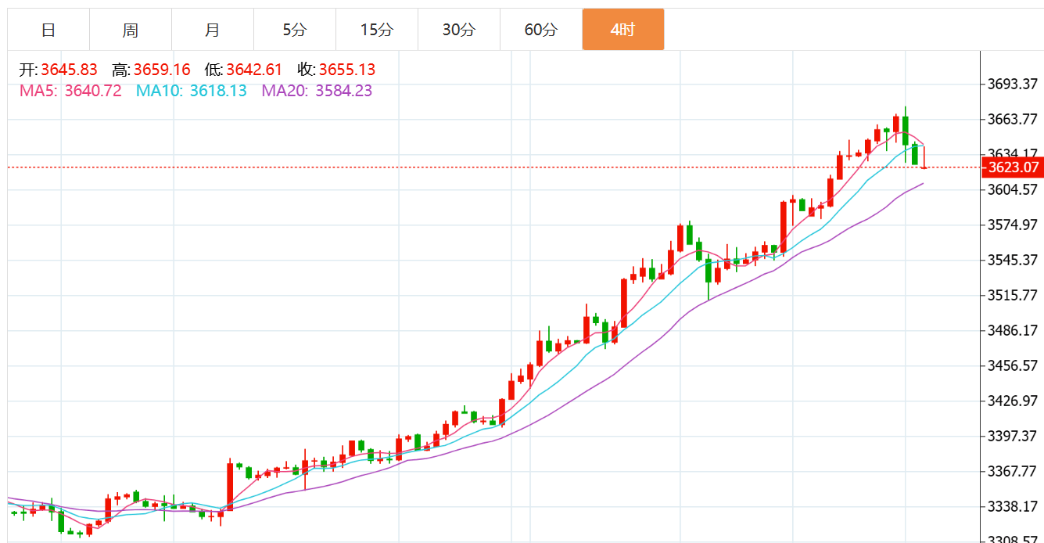Click the closing price 3655.13 readout
Screen dimensions: 1044x543
pyautogui.click(x=346, y=70)
